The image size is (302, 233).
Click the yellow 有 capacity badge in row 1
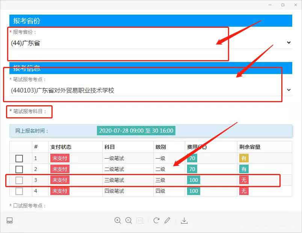point(244,159)
